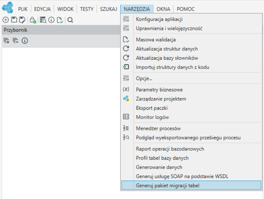Click the process list icon beside Menedżer procesów

126,128
